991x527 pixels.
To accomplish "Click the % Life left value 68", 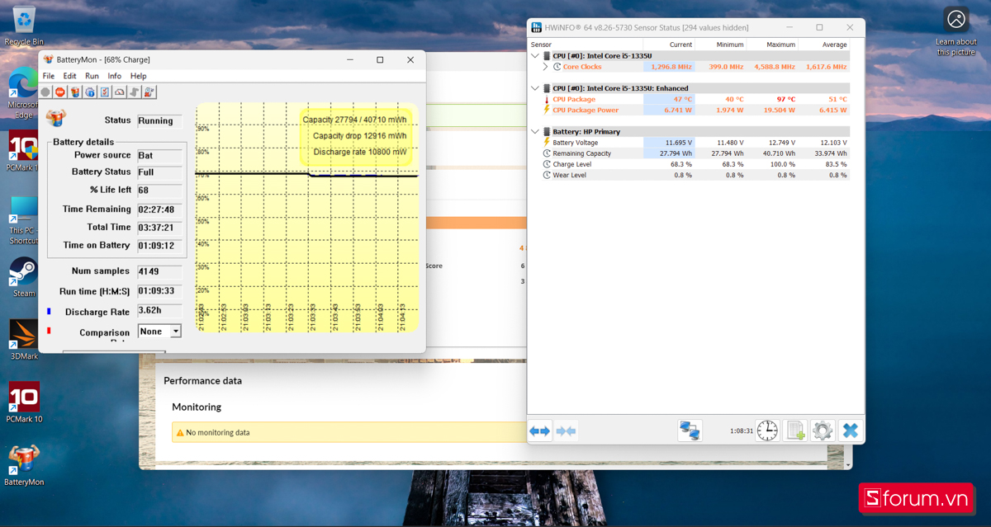I will 159,191.
